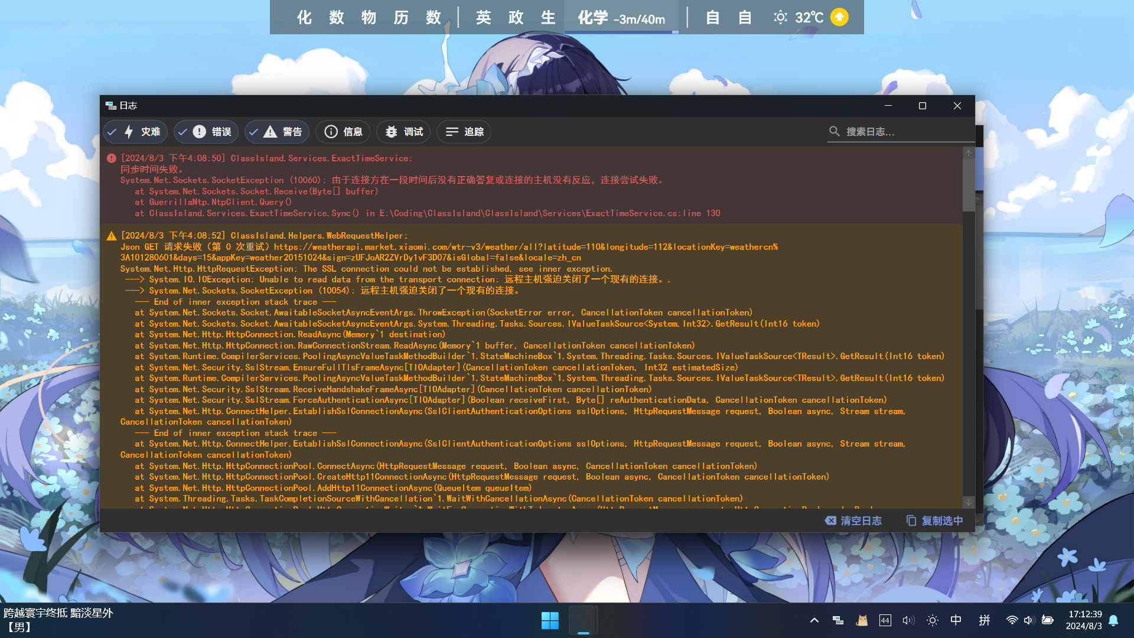Open the Windows Start button

(550, 620)
